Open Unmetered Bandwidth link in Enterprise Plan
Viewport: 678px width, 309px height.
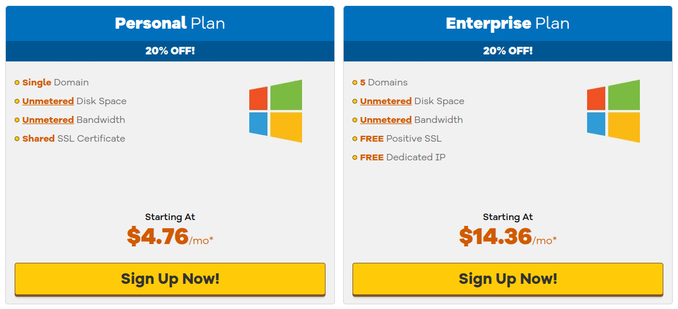click(x=386, y=120)
